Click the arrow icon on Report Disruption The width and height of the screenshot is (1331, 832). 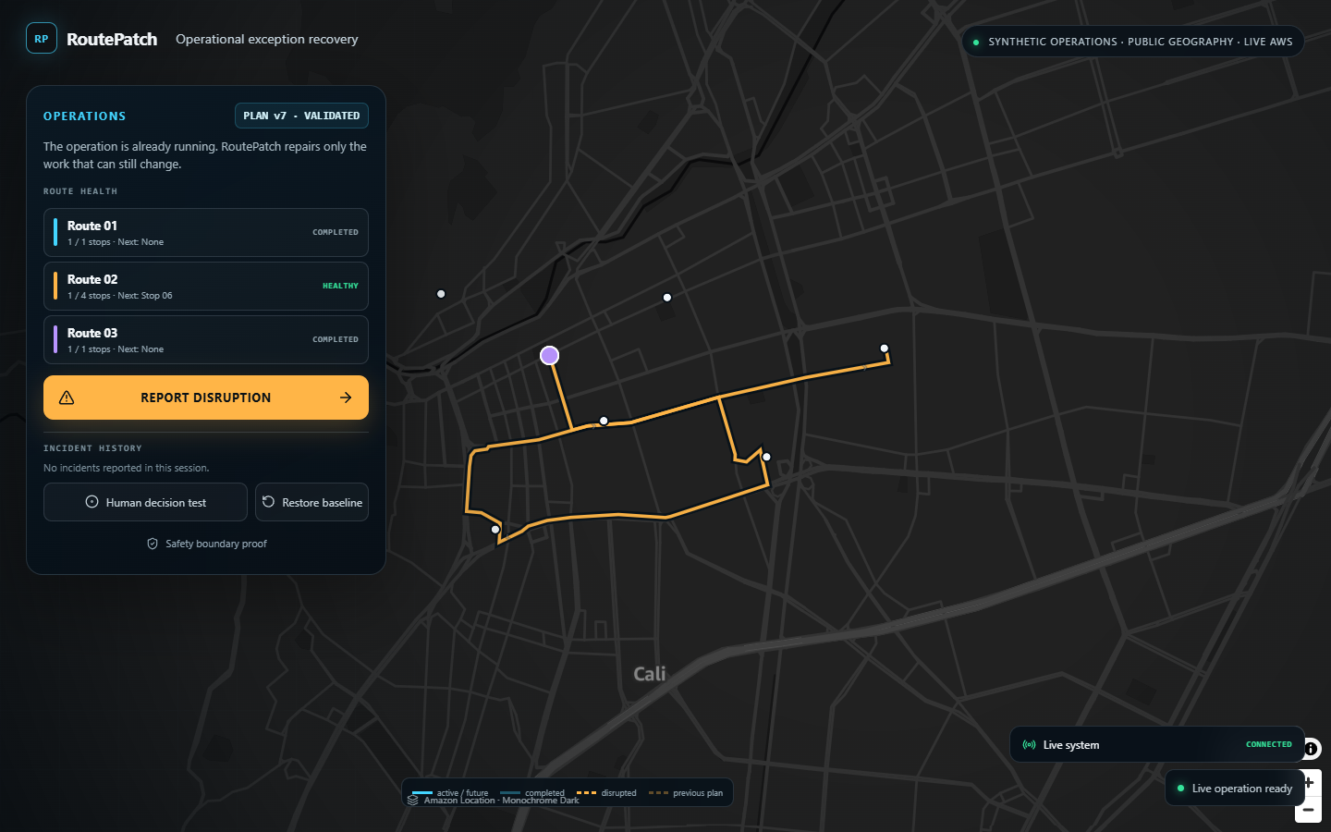(x=346, y=398)
